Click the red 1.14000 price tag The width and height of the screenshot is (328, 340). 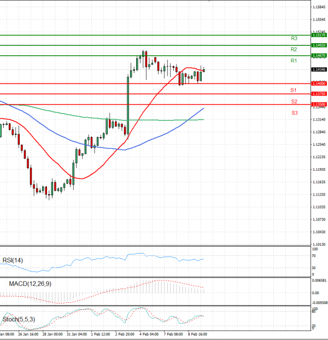tap(319, 83)
